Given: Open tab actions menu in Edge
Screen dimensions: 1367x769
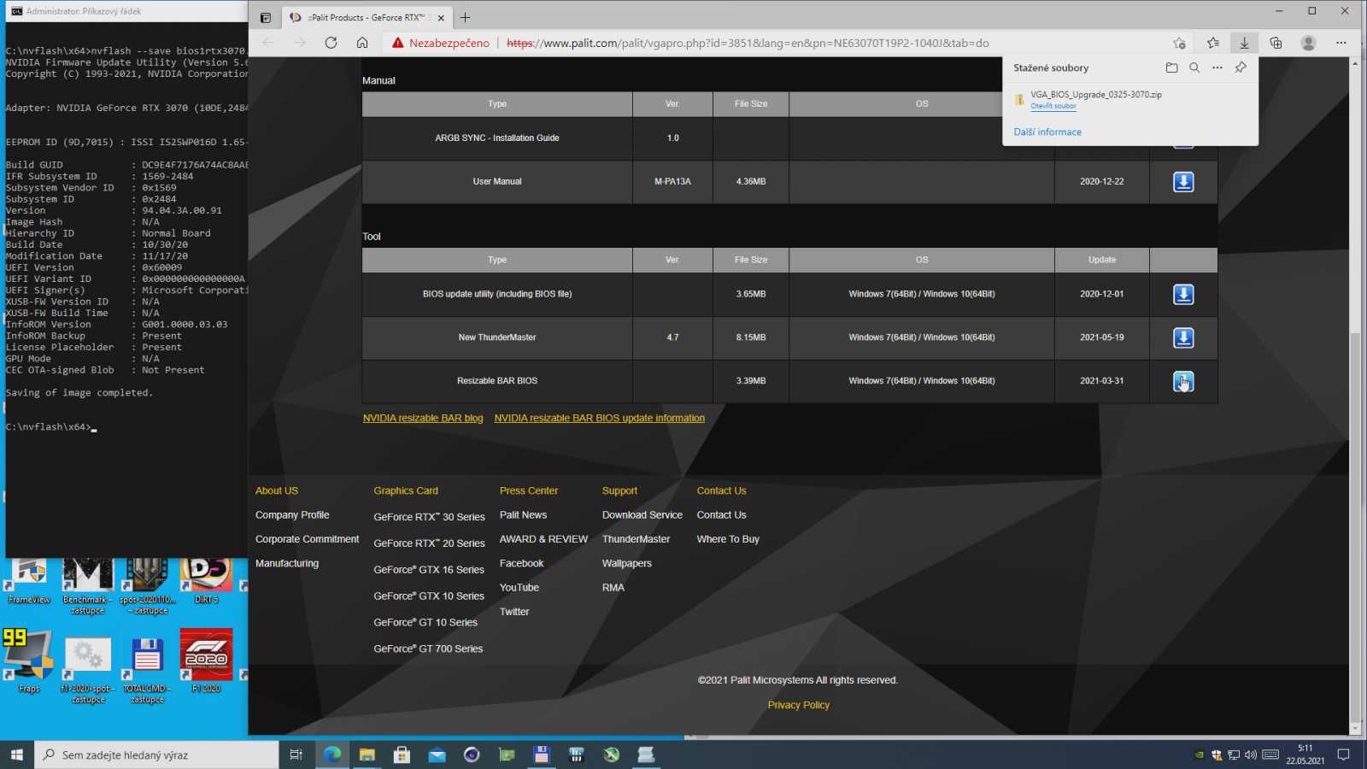Looking at the screenshot, I should coord(266,17).
